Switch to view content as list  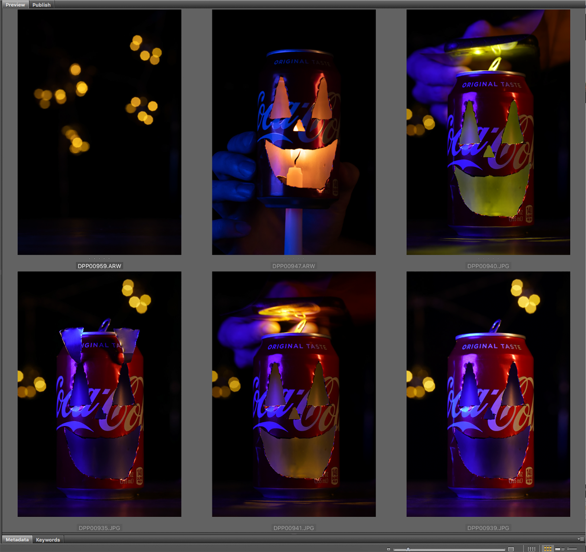(572, 549)
